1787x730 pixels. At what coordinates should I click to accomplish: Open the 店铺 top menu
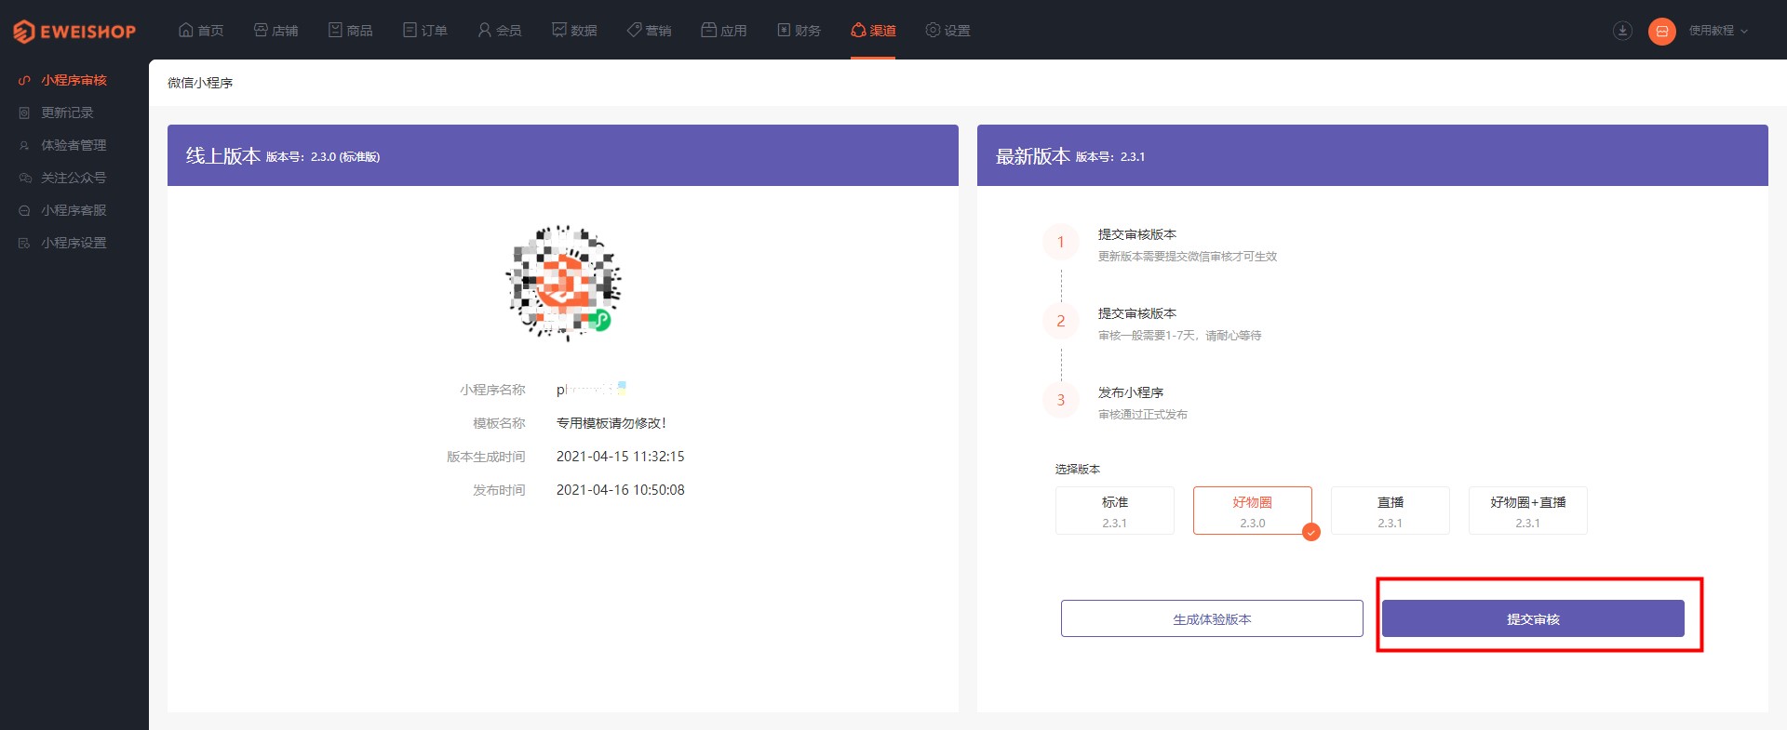point(275,30)
